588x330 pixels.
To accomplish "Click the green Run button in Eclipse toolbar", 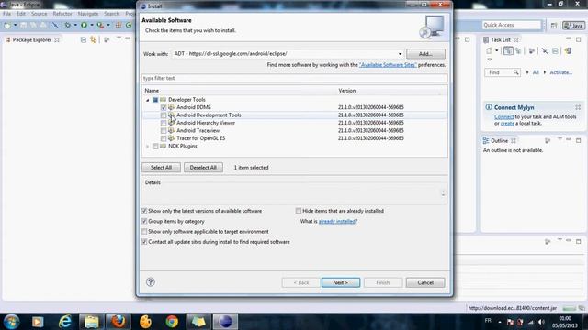I will click(84, 25).
